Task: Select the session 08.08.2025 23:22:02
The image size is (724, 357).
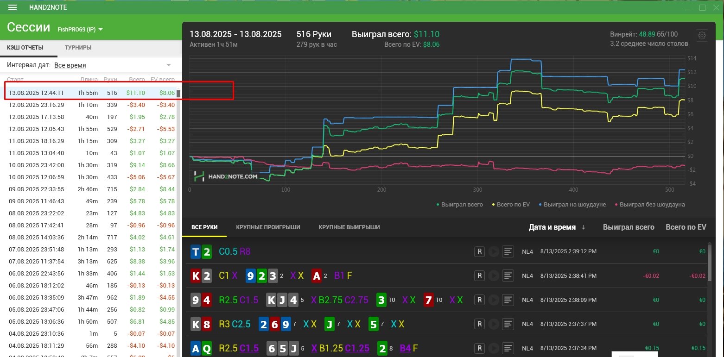Action: tap(91, 213)
